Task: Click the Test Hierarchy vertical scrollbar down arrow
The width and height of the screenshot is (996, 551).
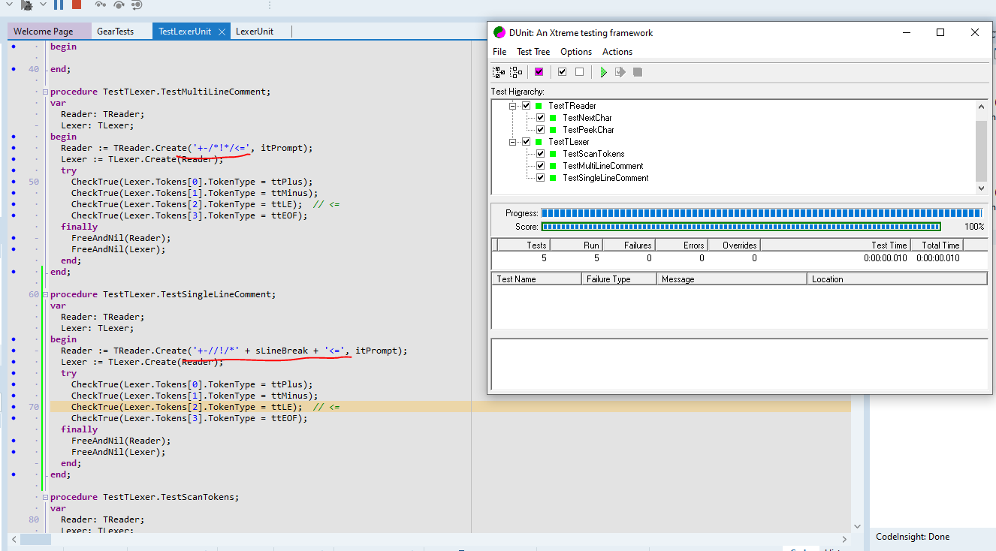Action: (x=981, y=188)
